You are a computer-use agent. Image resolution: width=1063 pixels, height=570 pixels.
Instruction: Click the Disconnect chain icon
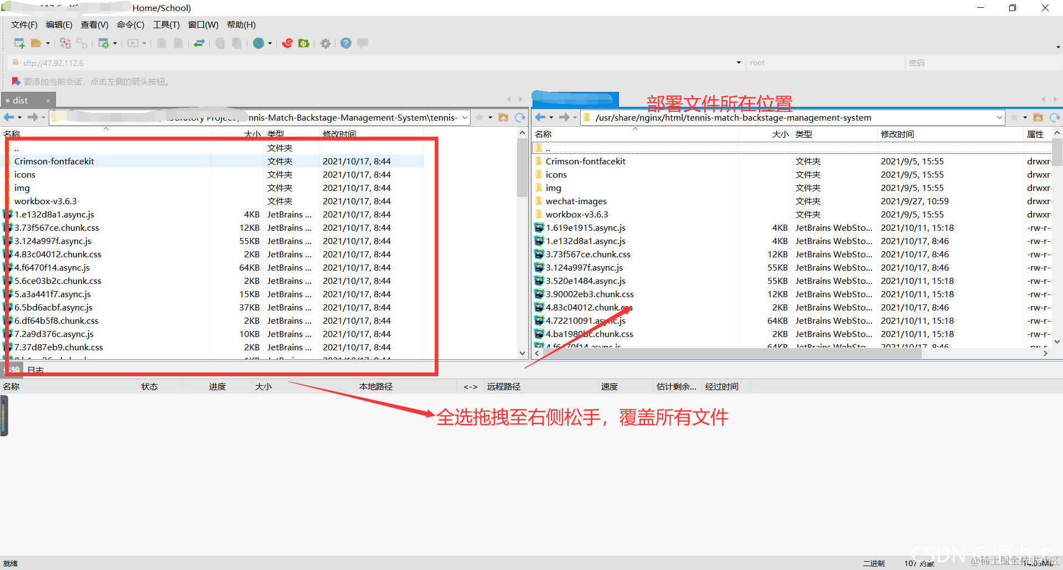tap(82, 43)
